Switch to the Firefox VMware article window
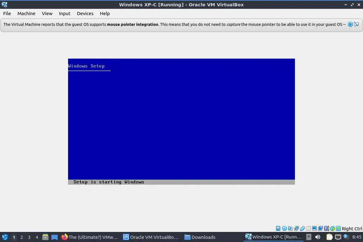Image resolution: width=363 pixels, height=242 pixels. coord(89,237)
